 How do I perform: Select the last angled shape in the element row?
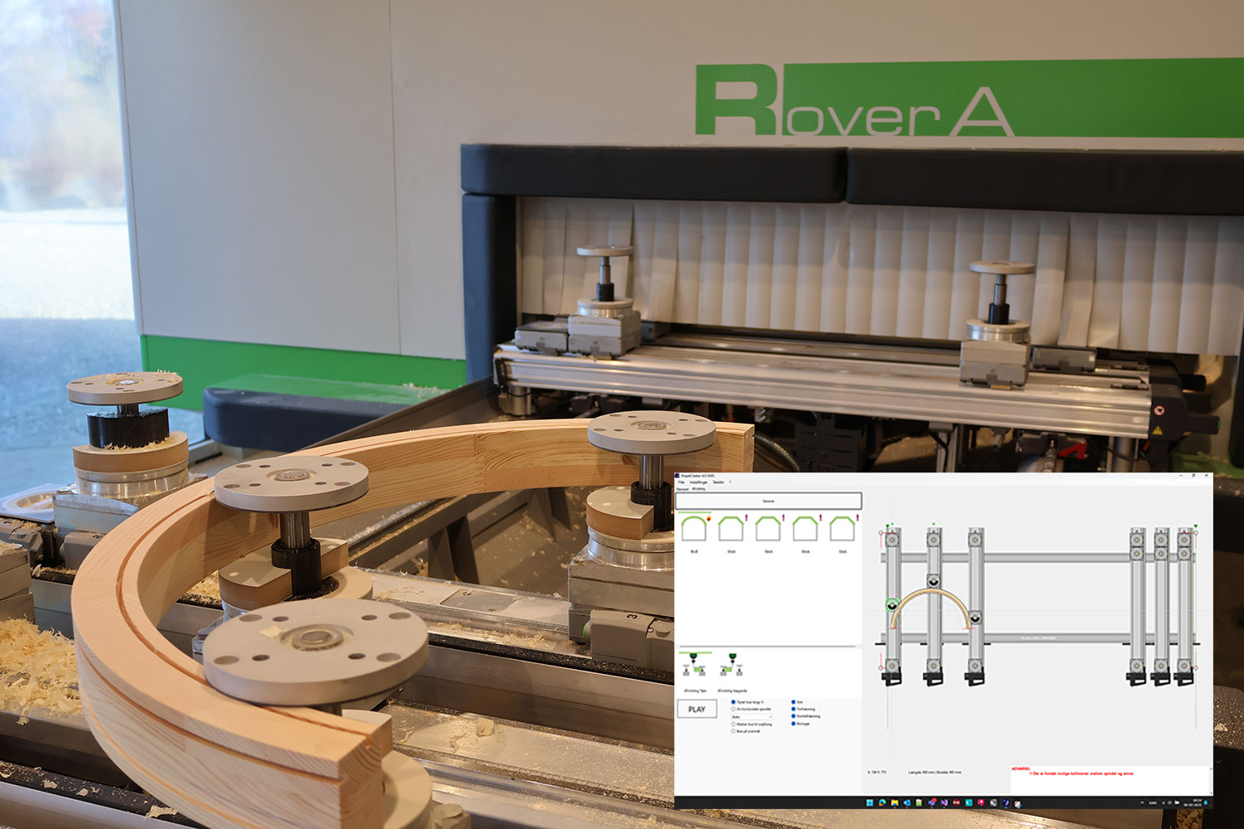pyautogui.click(x=843, y=528)
